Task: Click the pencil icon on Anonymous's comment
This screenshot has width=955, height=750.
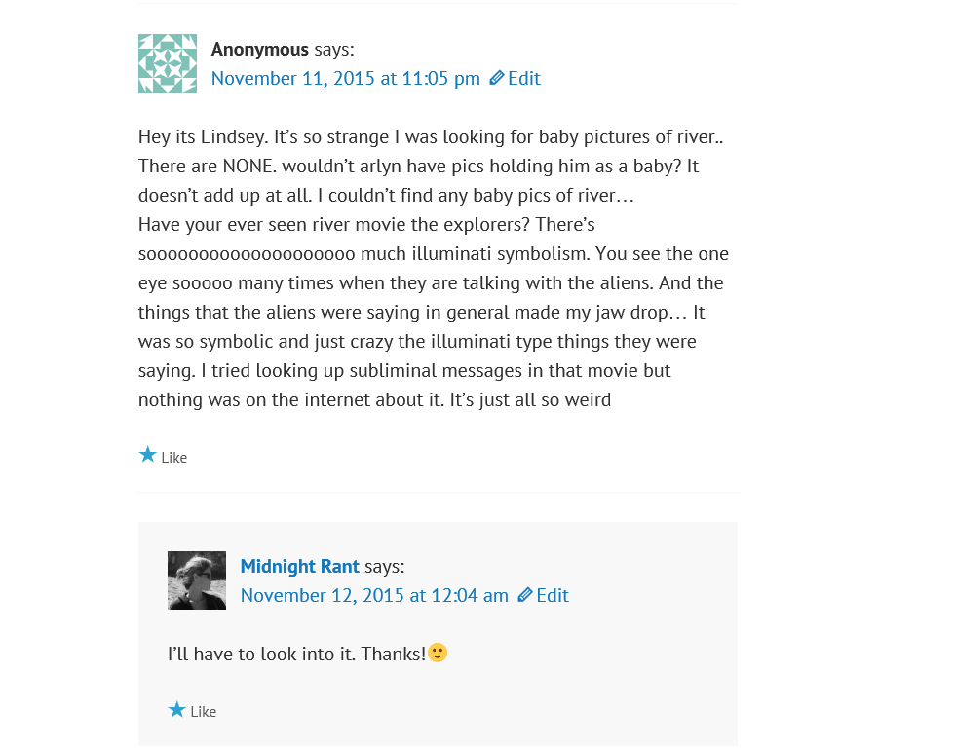Action: [x=497, y=78]
